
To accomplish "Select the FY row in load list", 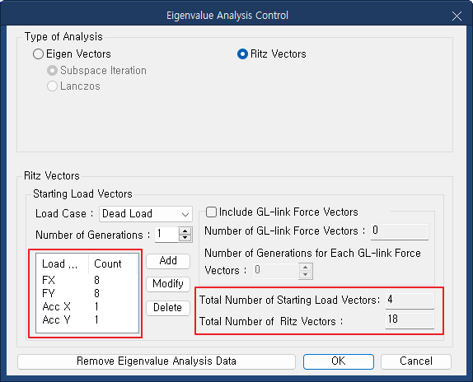I will pos(87,293).
